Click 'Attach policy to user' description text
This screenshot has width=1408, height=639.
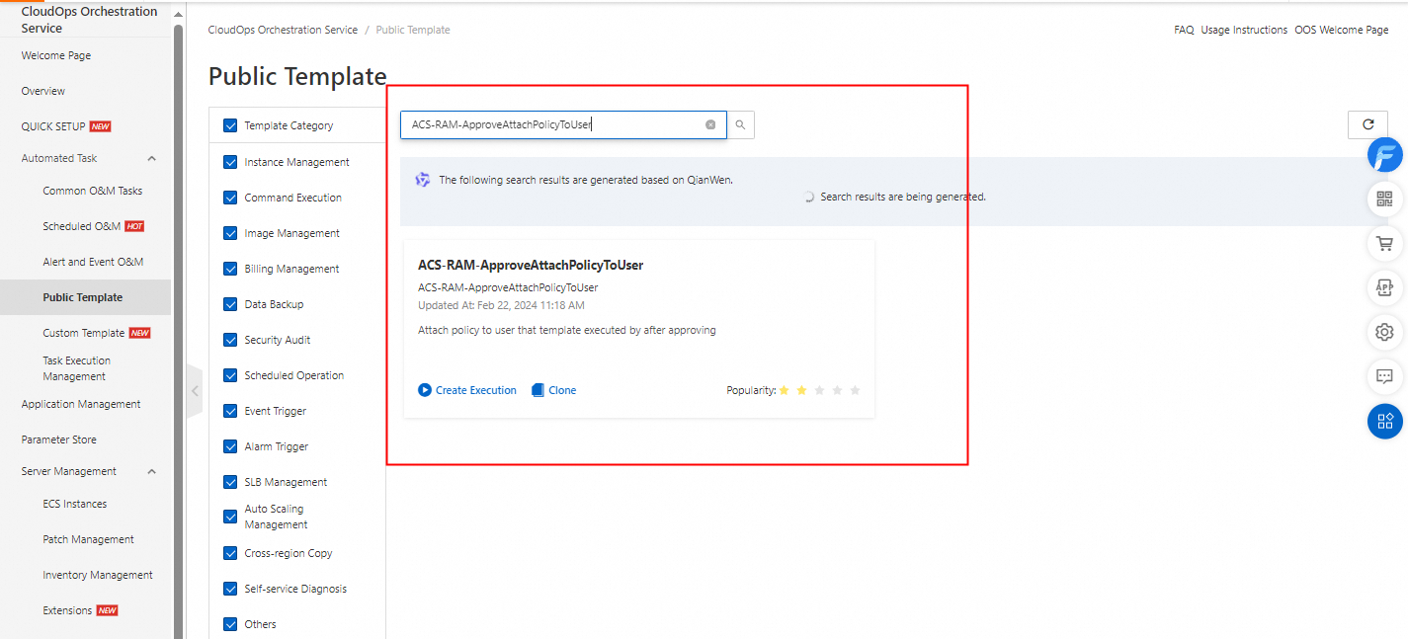(x=567, y=330)
